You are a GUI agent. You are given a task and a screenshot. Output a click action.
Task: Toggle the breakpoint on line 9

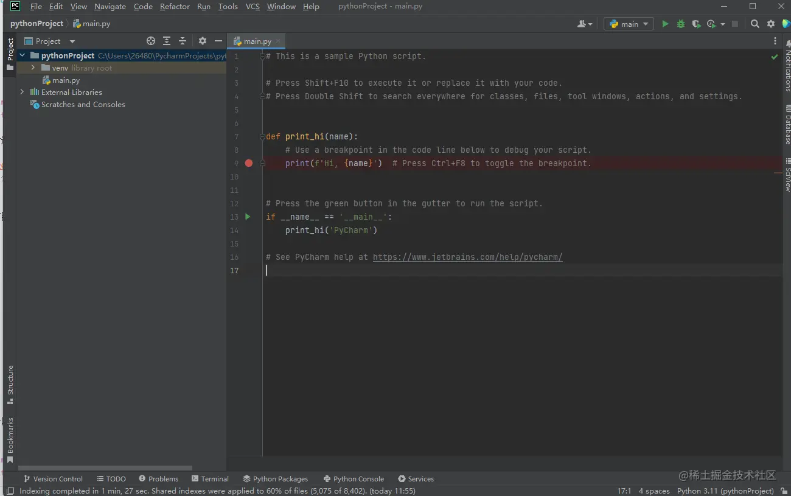pos(249,163)
